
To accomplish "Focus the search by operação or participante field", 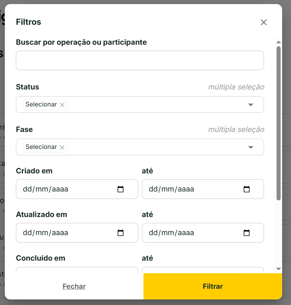I will click(x=140, y=61).
